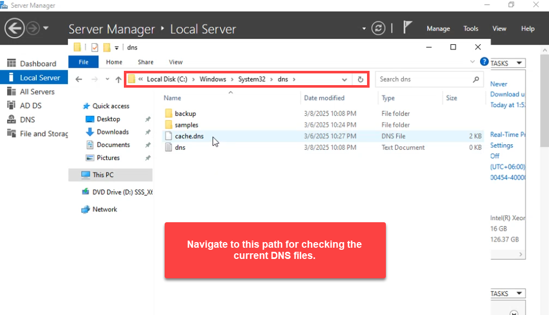This screenshot has height=315, width=549.
Task: Open the Tools menu
Action: tap(470, 29)
